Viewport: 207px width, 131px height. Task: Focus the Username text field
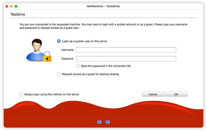point(126,50)
